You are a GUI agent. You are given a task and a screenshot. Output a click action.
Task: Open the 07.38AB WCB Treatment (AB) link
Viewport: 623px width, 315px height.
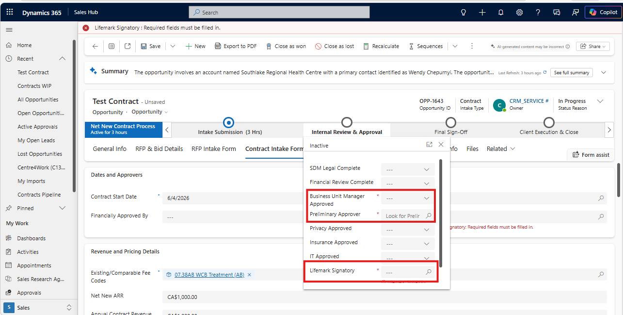[209, 275]
